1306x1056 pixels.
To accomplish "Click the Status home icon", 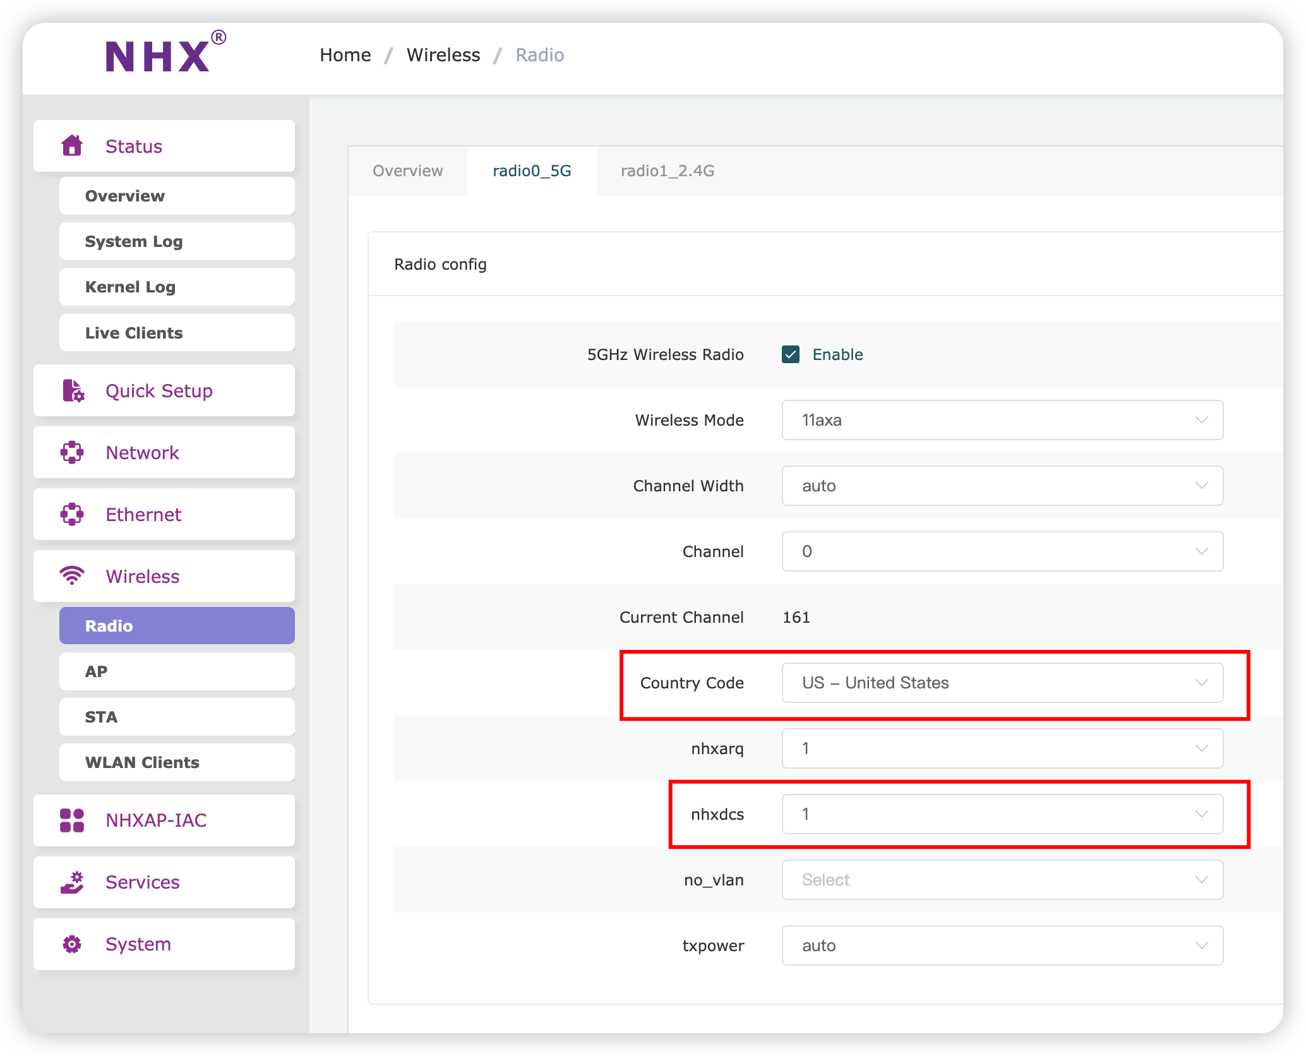I will pyautogui.click(x=72, y=146).
